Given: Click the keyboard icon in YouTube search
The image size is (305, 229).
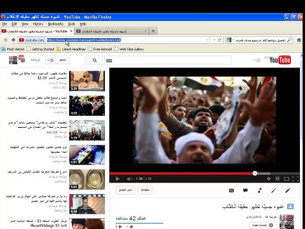Looking at the screenshot, I should pos(109,60).
